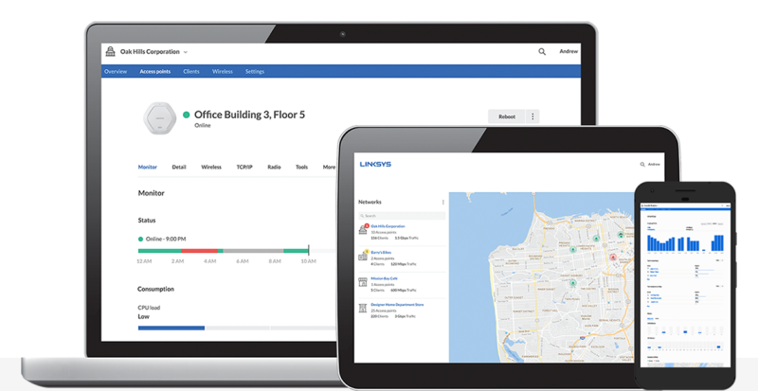
Task: Click the search icon on the tablet header
Action: [642, 165]
